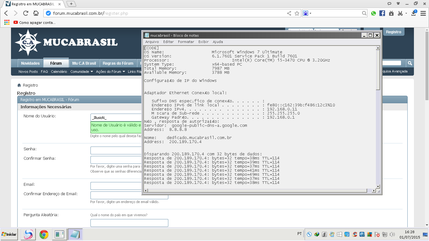This screenshot has height=241, width=429.
Task: Click the browser home icon
Action: point(36,13)
